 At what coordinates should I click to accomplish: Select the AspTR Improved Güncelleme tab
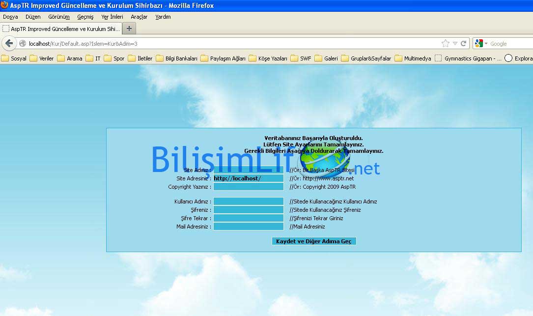pos(61,29)
